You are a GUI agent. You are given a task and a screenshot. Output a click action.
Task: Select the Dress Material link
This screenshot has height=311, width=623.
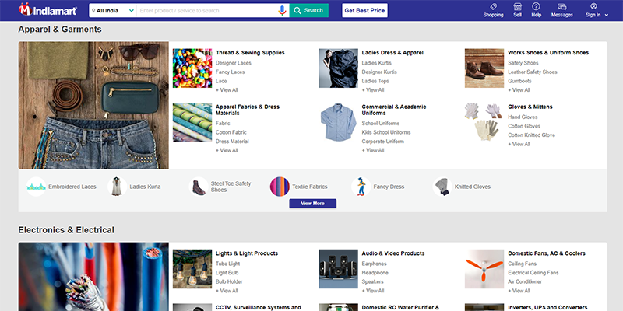coord(232,142)
